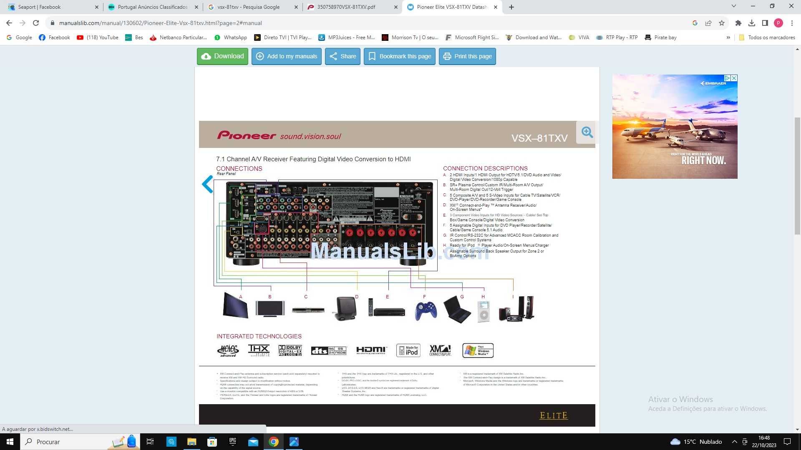The height and width of the screenshot is (450, 801).
Task: Click the left navigation arrow expander
Action: 208,183
